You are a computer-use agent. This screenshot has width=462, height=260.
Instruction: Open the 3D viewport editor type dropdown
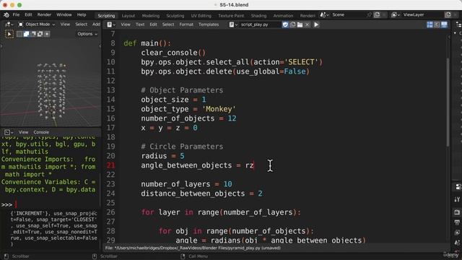pyautogui.click(x=9, y=25)
